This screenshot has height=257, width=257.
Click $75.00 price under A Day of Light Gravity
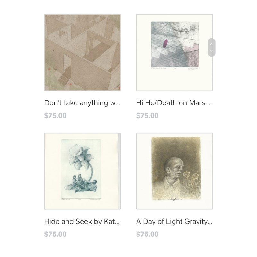[147, 234]
